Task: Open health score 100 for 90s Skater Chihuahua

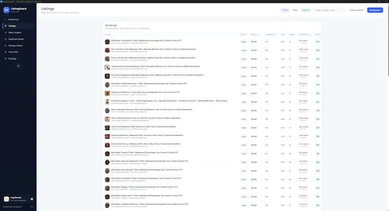Action: (x=318, y=42)
